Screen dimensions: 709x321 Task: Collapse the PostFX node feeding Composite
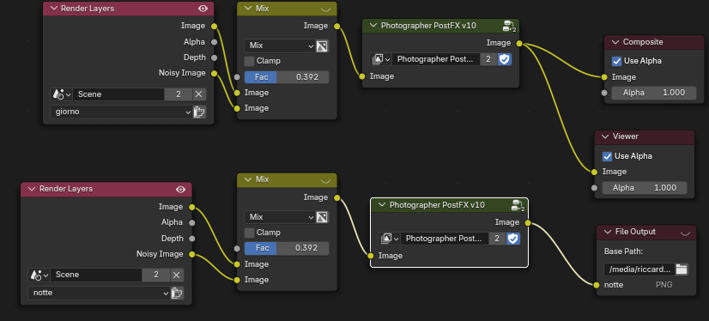point(373,26)
